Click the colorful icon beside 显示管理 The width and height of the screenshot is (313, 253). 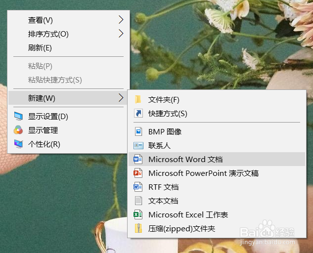[18, 130]
